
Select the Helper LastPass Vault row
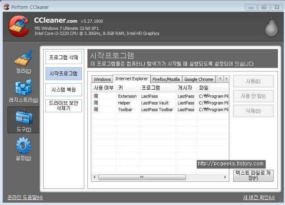[160, 103]
